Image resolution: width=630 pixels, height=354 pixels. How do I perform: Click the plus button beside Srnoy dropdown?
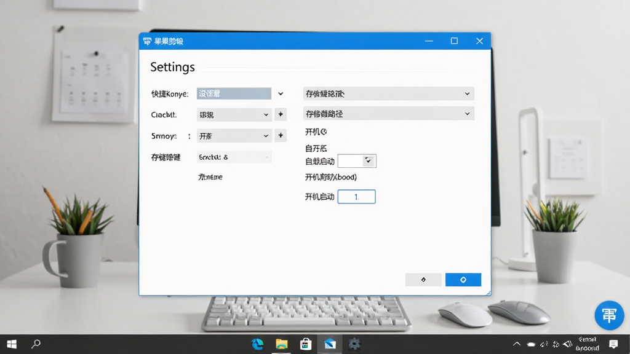pos(281,136)
